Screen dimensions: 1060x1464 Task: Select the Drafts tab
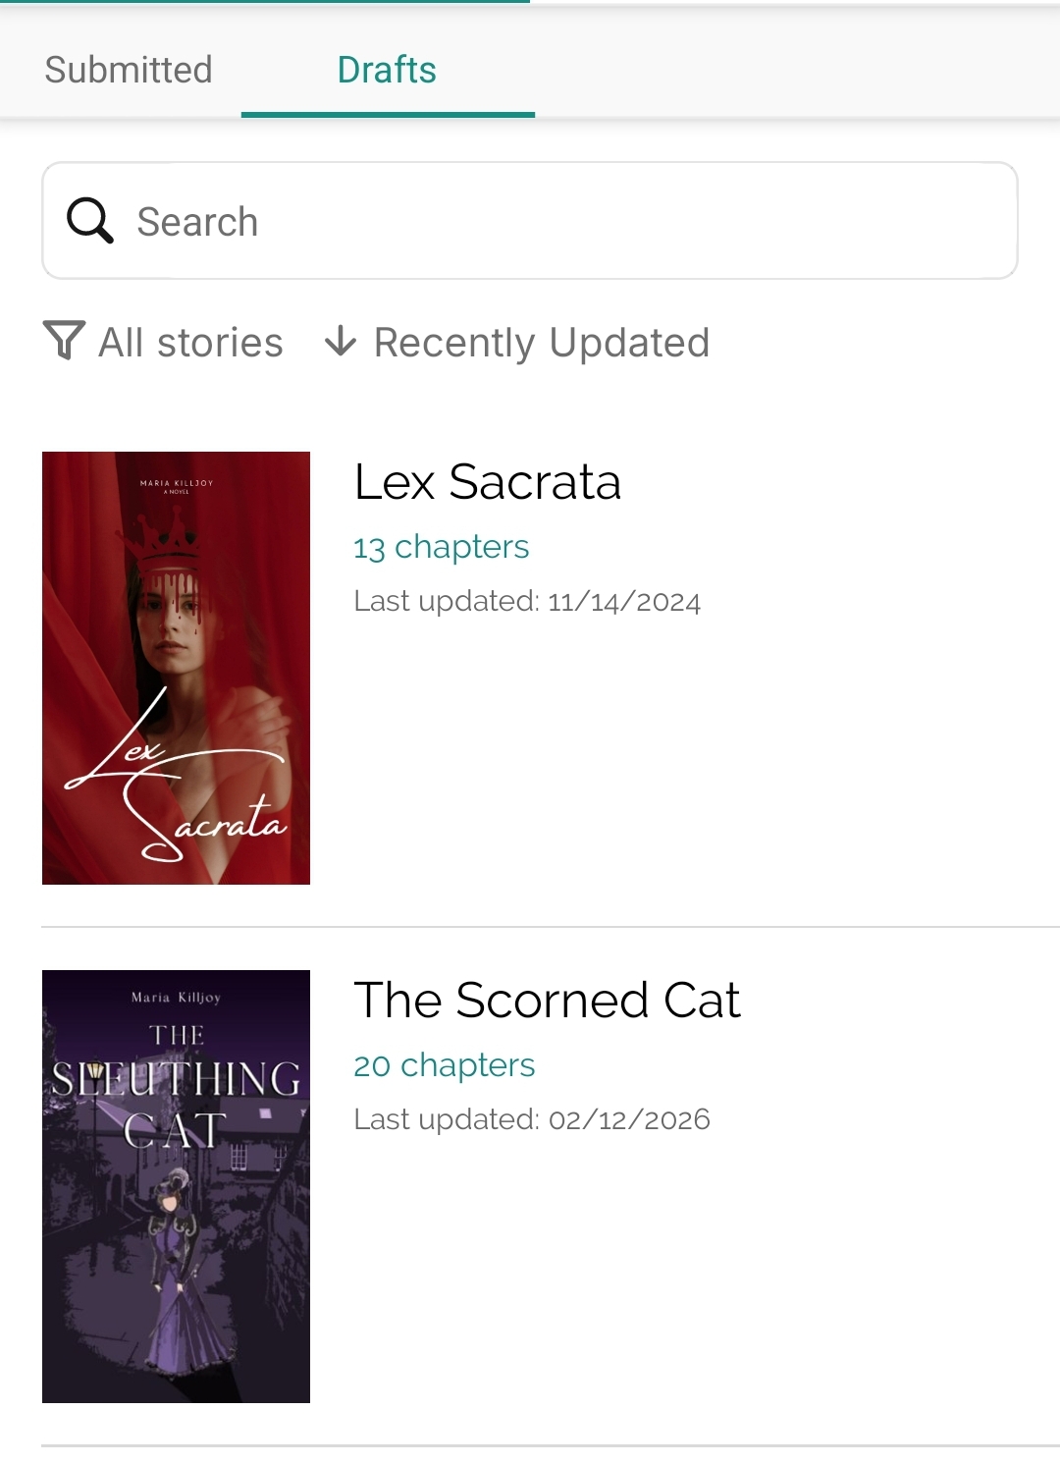click(x=387, y=70)
